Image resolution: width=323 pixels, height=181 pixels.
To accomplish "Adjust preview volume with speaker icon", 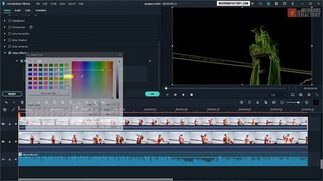I will [309, 95].
